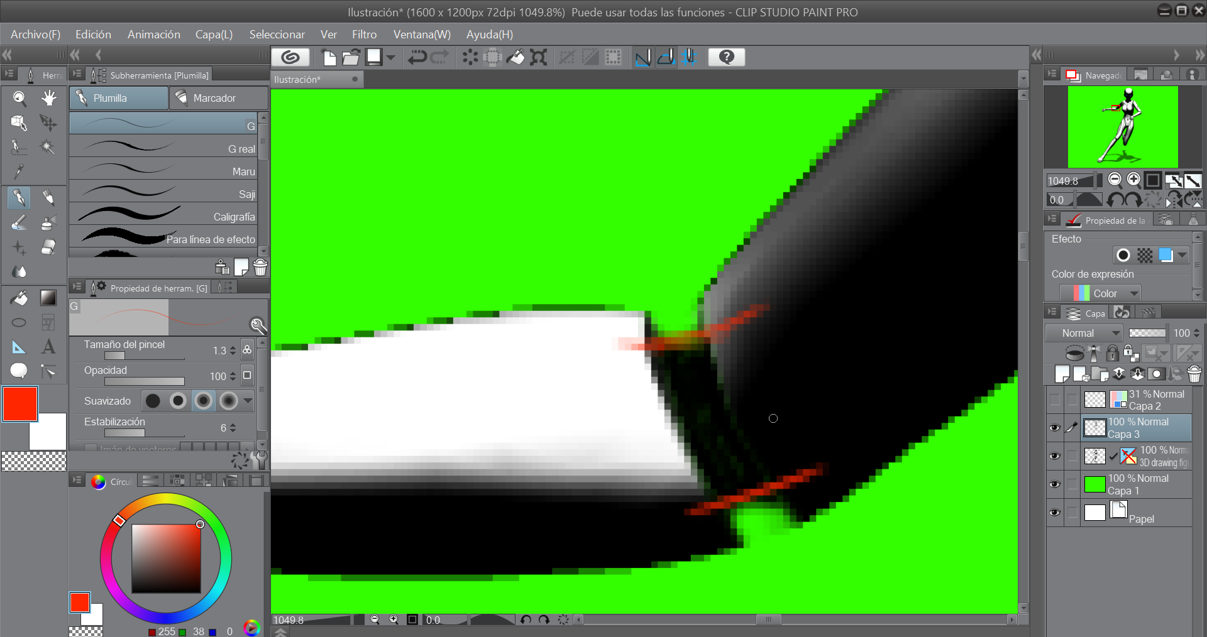Select the Gradient tool
The image size is (1207, 637).
pyautogui.click(x=48, y=298)
